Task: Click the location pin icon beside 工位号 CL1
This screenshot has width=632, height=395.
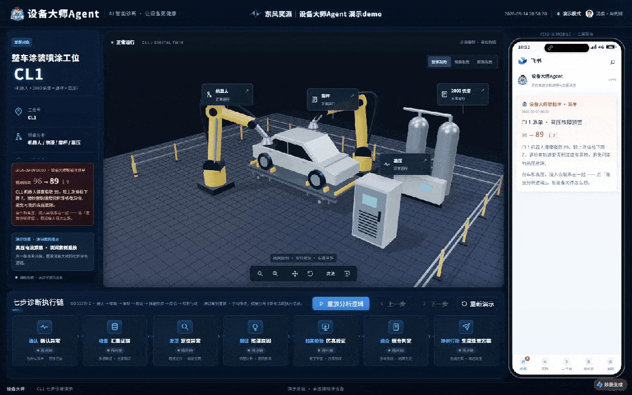Action: pyautogui.click(x=19, y=112)
